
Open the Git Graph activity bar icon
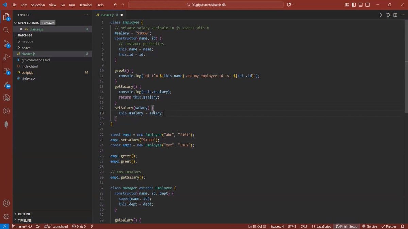6,111
